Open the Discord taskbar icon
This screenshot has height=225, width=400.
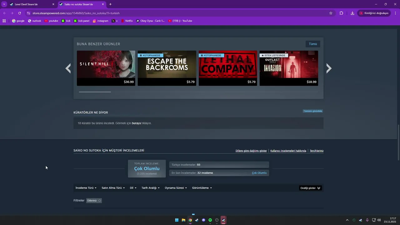click(x=203, y=220)
